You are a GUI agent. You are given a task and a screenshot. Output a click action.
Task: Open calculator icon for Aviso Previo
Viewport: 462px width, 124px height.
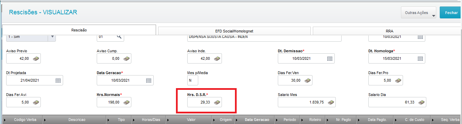36,59
